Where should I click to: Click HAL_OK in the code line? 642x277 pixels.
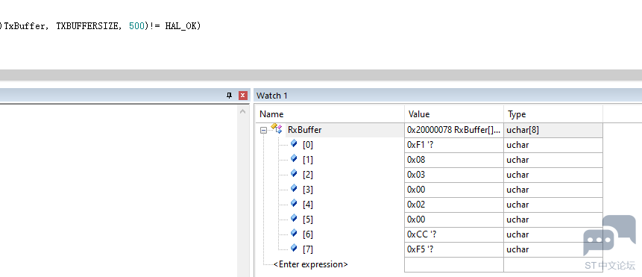point(181,26)
